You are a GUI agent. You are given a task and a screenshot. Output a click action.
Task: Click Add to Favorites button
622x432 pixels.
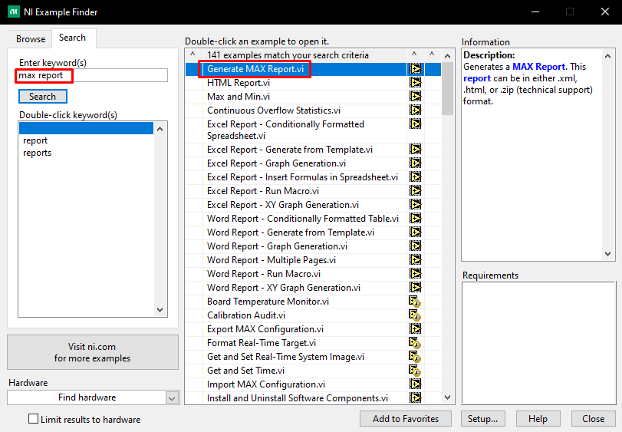pyautogui.click(x=406, y=419)
